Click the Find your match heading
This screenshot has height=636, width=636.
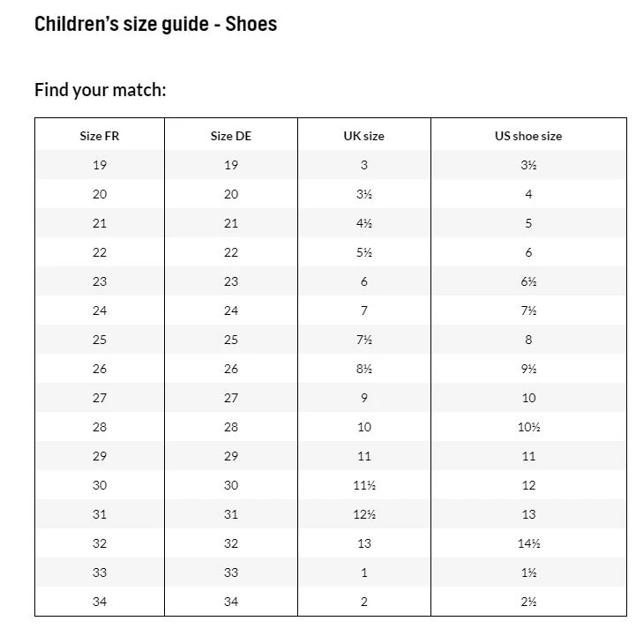point(101,90)
